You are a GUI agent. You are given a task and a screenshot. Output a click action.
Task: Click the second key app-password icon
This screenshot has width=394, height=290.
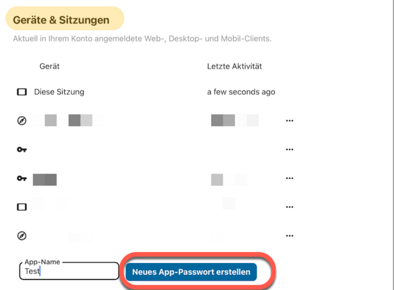(x=22, y=178)
